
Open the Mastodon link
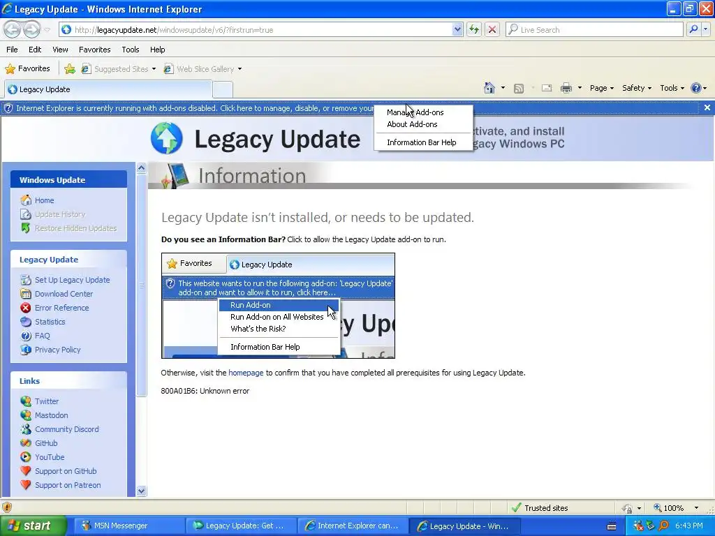tap(52, 415)
